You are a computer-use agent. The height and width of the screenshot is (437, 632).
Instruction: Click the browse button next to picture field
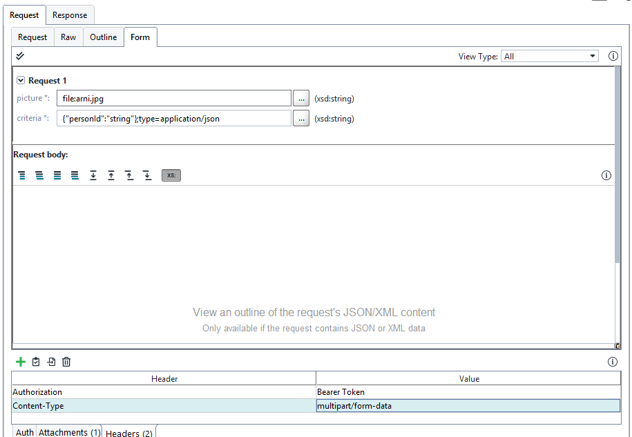[x=301, y=98]
